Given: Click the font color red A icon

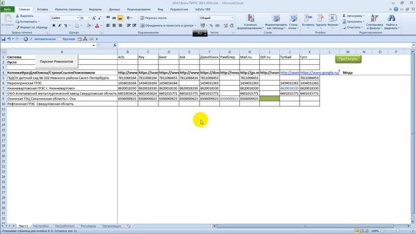Looking at the screenshot, I should pyautogui.click(x=97, y=25).
